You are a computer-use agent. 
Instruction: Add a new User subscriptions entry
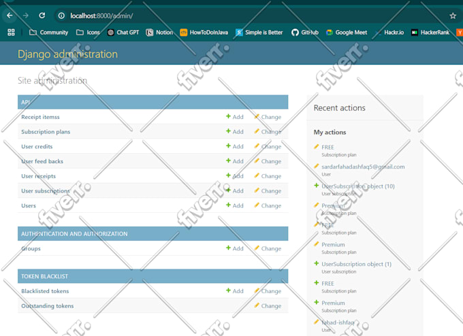click(x=235, y=190)
